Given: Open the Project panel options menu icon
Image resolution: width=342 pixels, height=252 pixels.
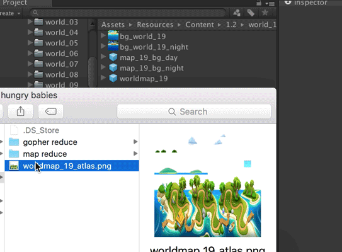Looking at the screenshot, I should [270, 4].
